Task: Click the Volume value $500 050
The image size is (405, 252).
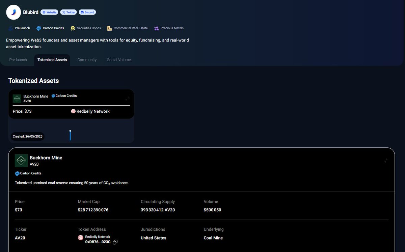Action: click(212, 210)
